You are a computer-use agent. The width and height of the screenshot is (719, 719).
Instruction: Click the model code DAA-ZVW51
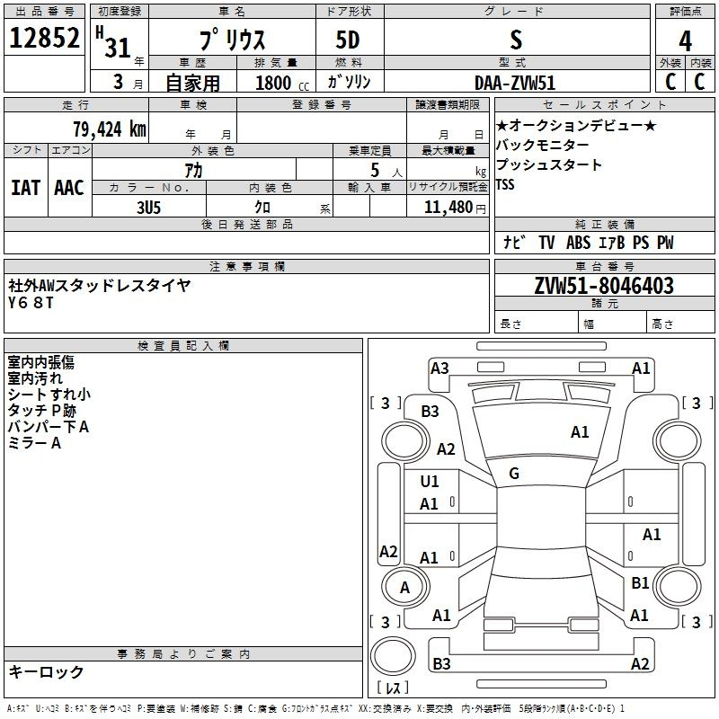(515, 83)
